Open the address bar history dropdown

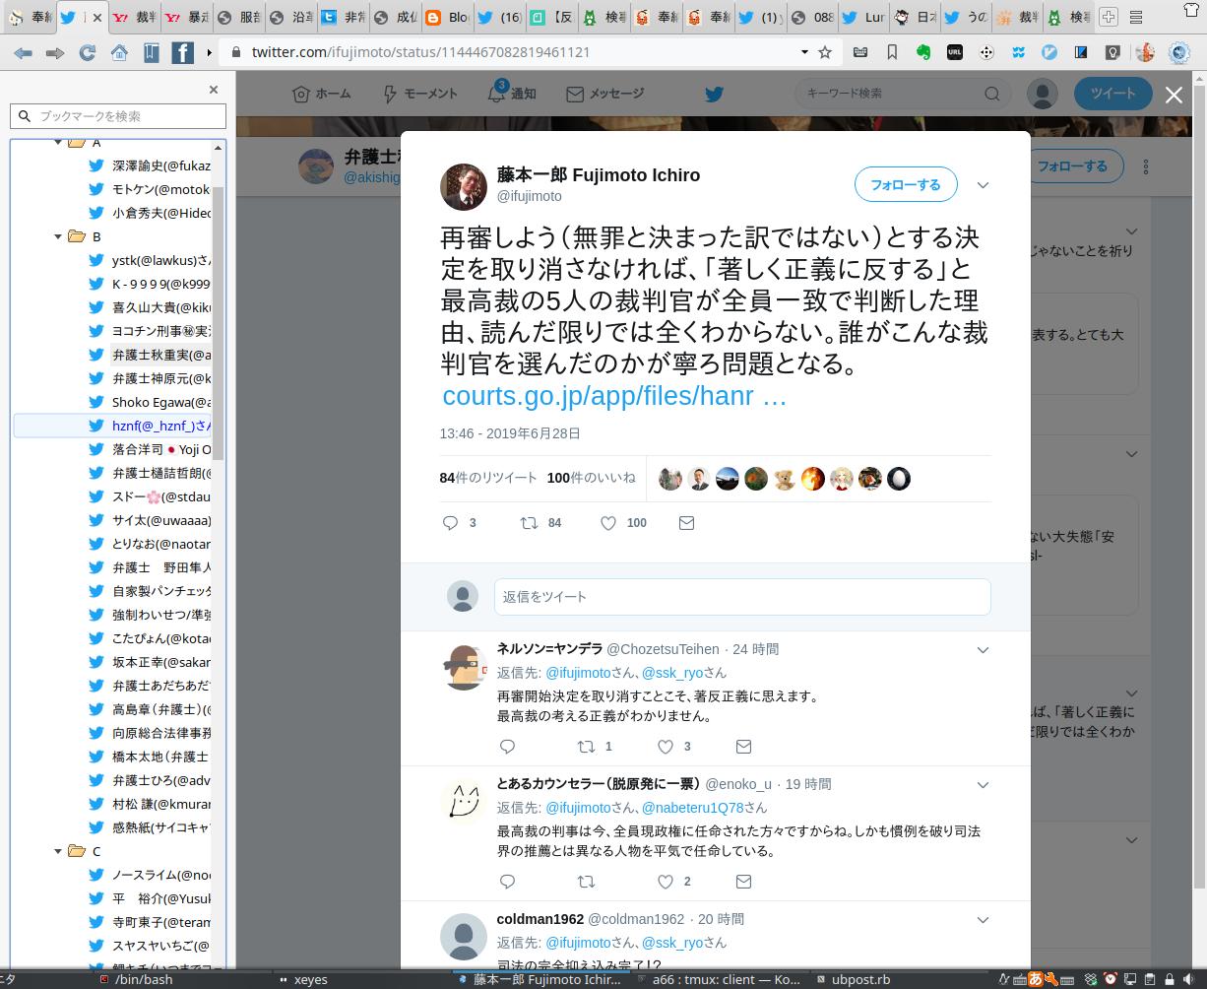coord(804,52)
